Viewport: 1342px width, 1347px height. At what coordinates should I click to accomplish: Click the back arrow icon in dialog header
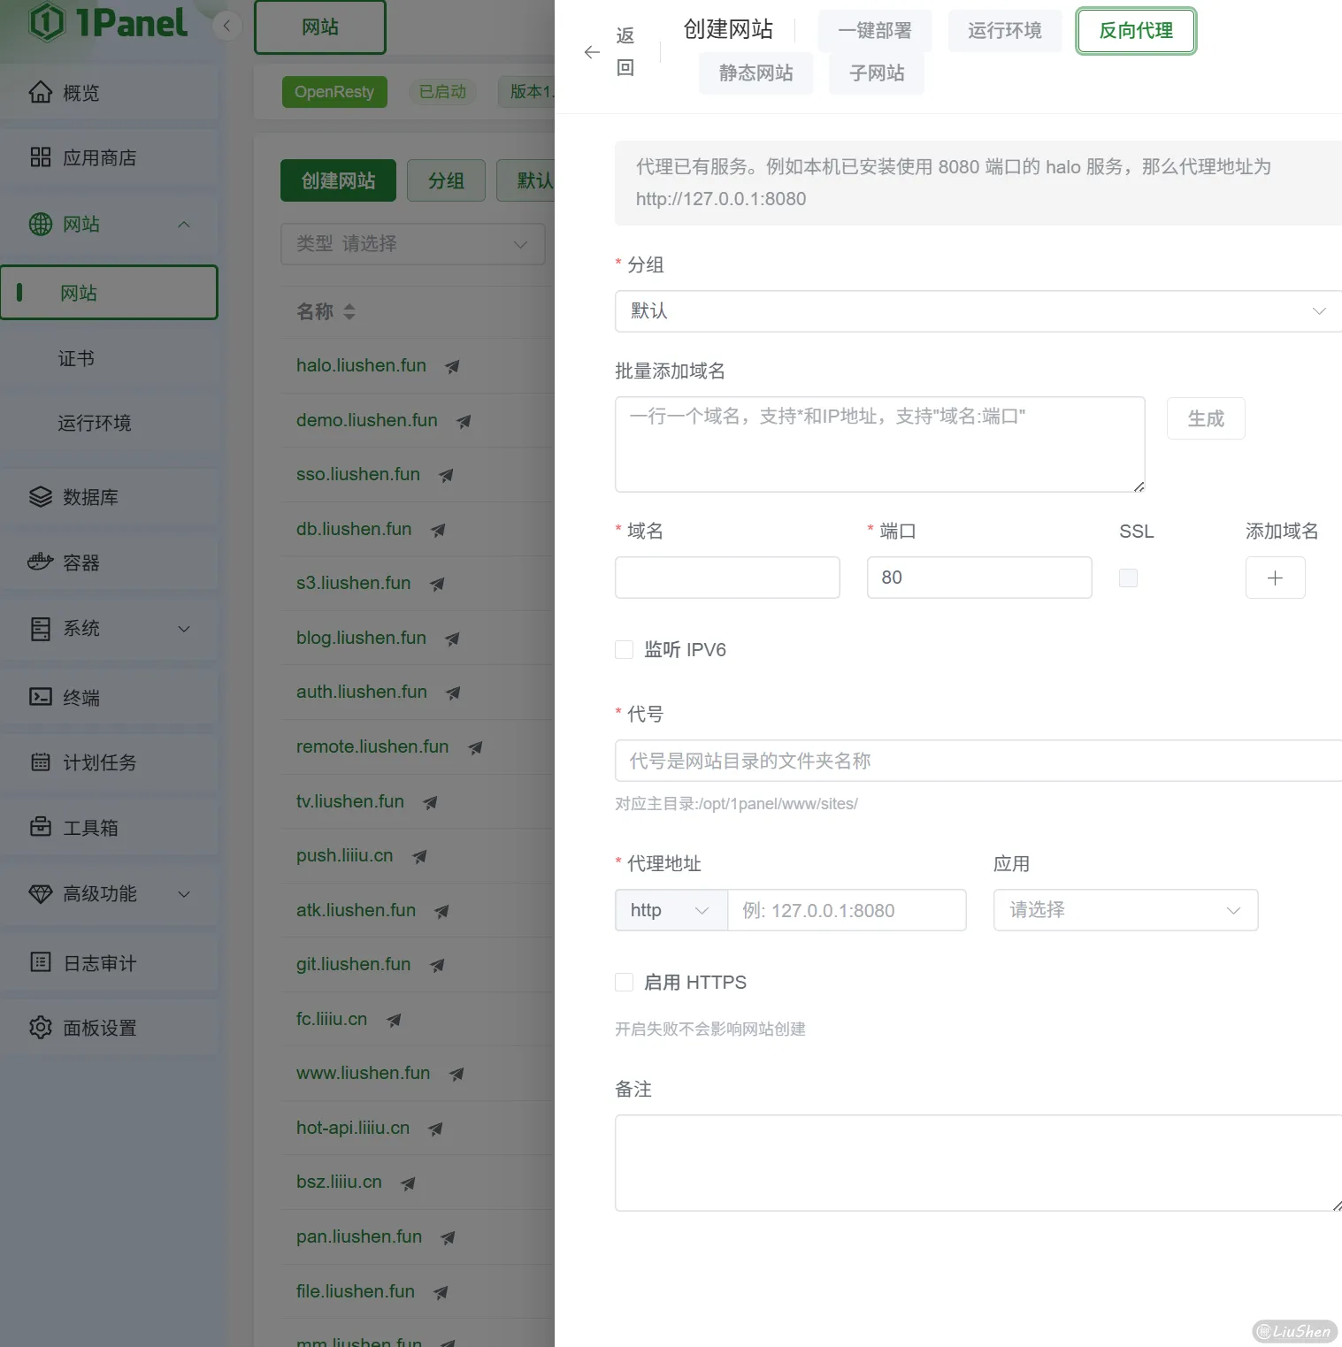click(592, 52)
